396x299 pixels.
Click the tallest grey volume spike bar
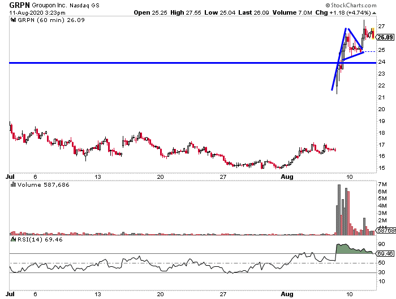point(339,210)
